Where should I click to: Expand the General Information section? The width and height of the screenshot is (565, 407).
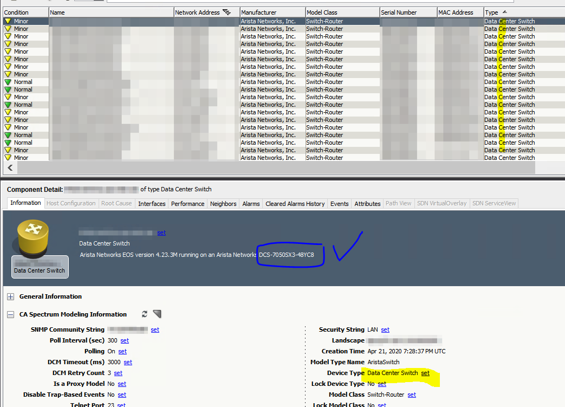click(11, 296)
